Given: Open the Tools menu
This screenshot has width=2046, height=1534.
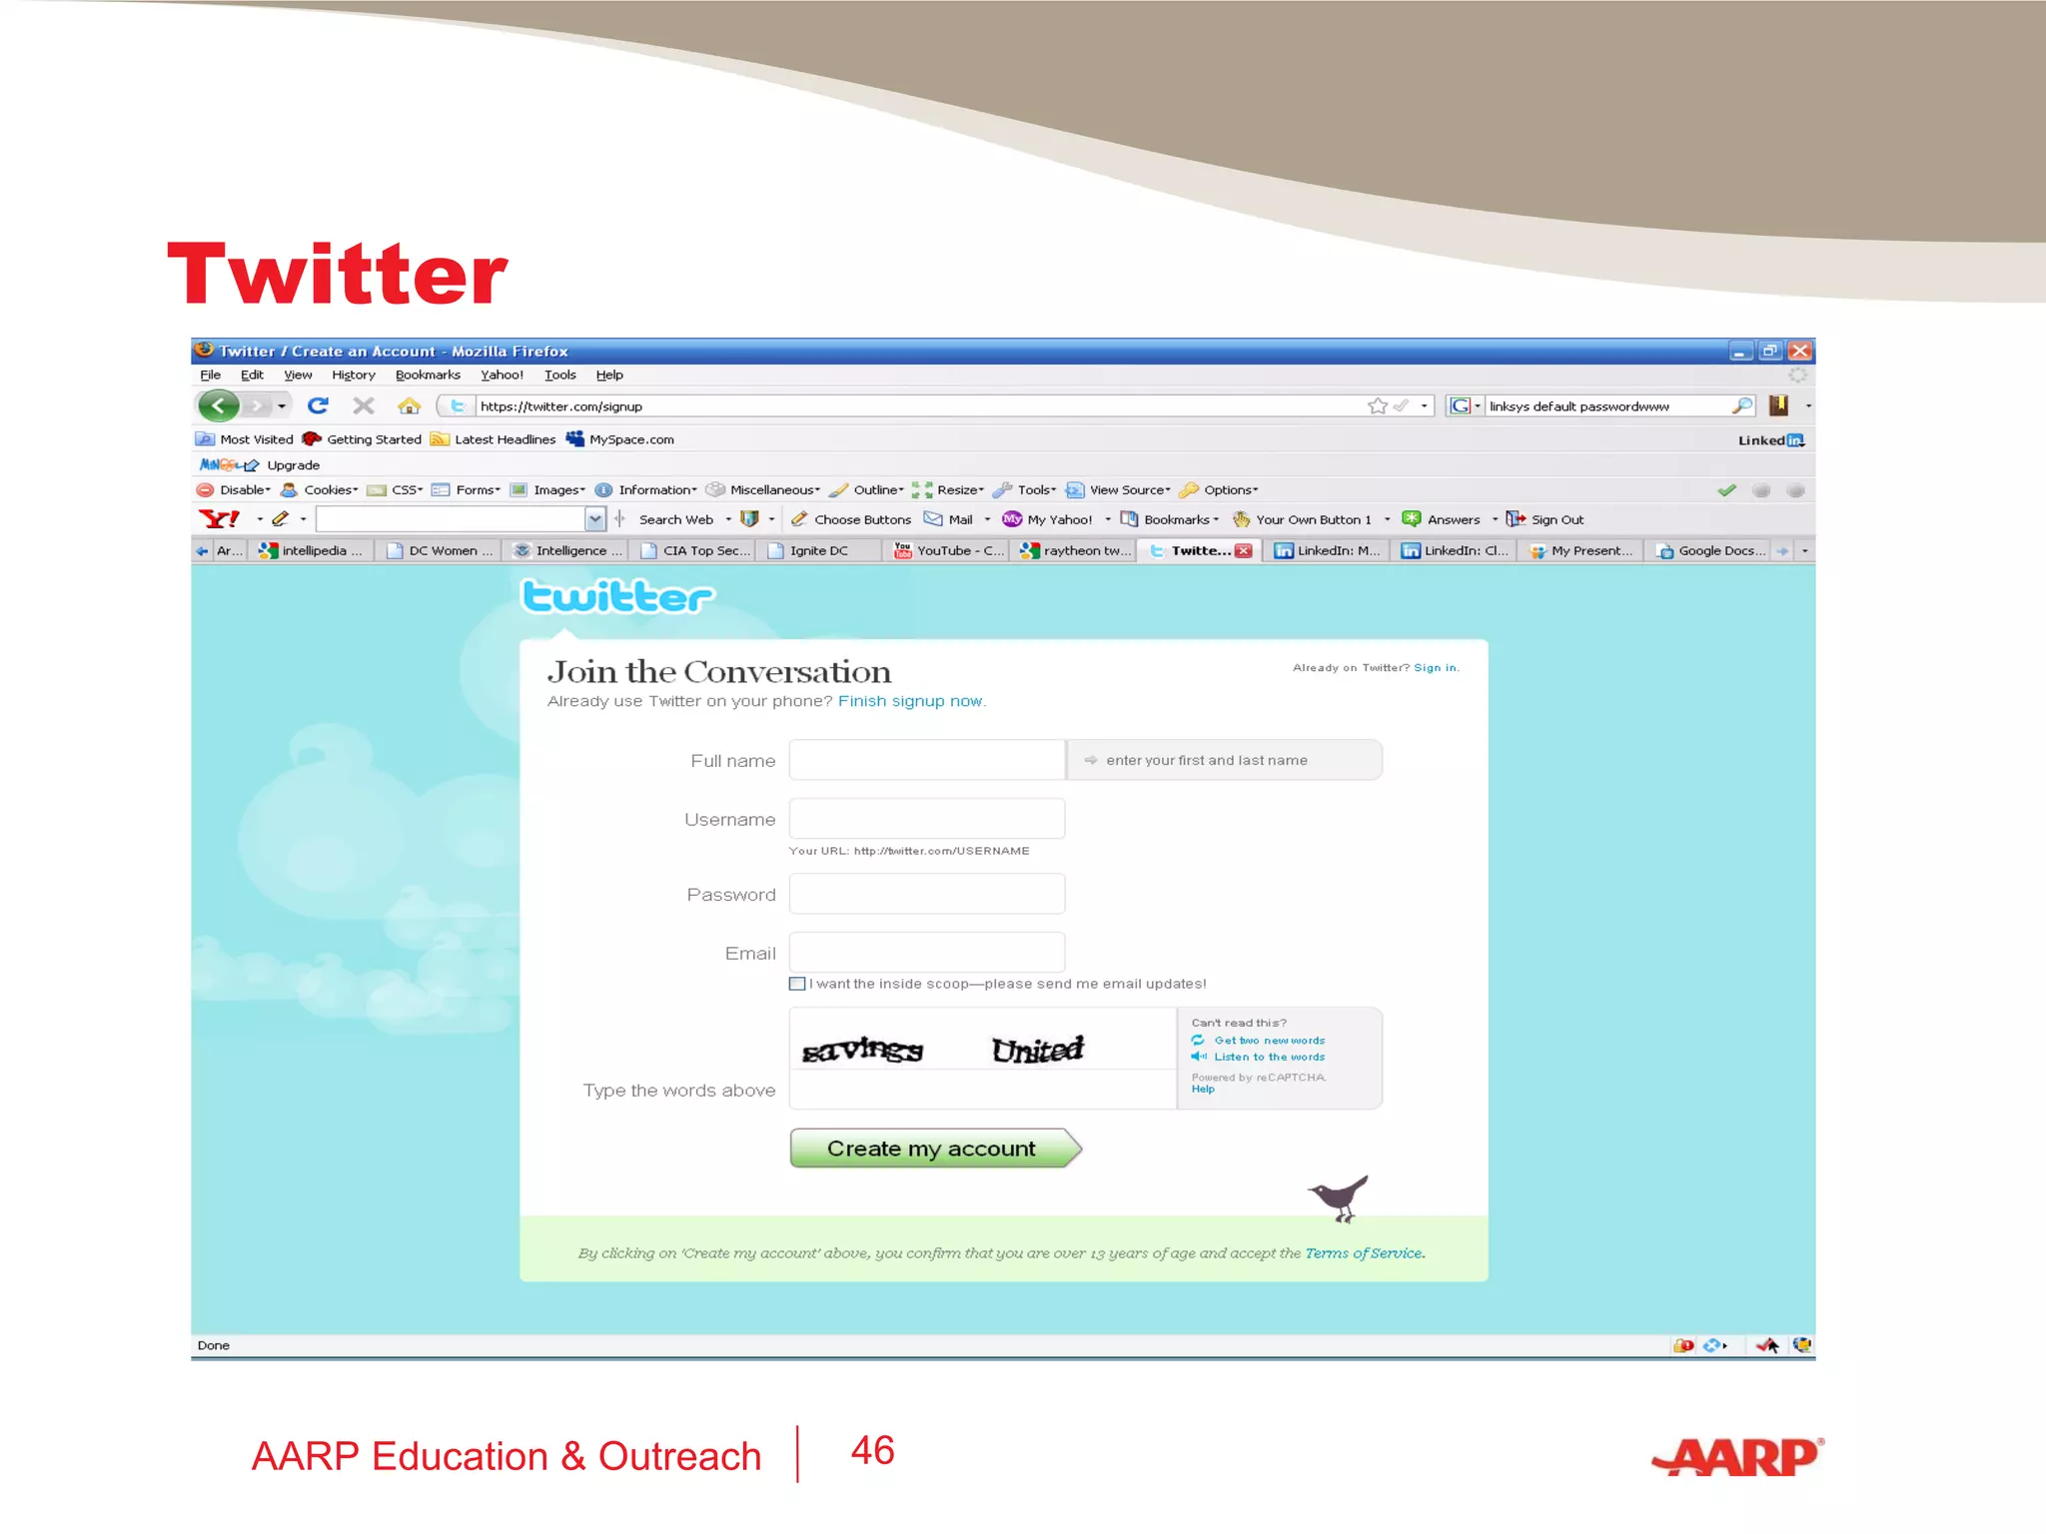Looking at the screenshot, I should click(x=559, y=375).
